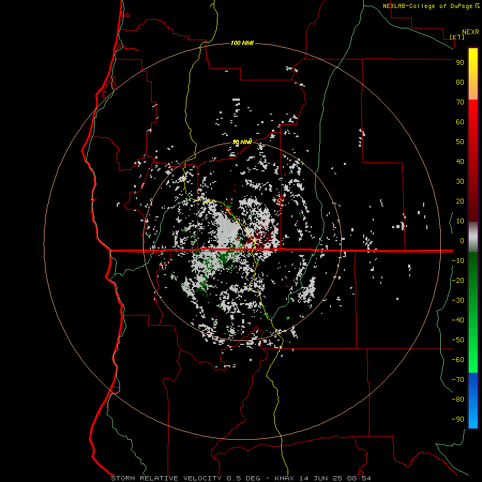This screenshot has width=482, height=482.
Task: Click the 70 value on velocity scale
Action: pos(460,102)
